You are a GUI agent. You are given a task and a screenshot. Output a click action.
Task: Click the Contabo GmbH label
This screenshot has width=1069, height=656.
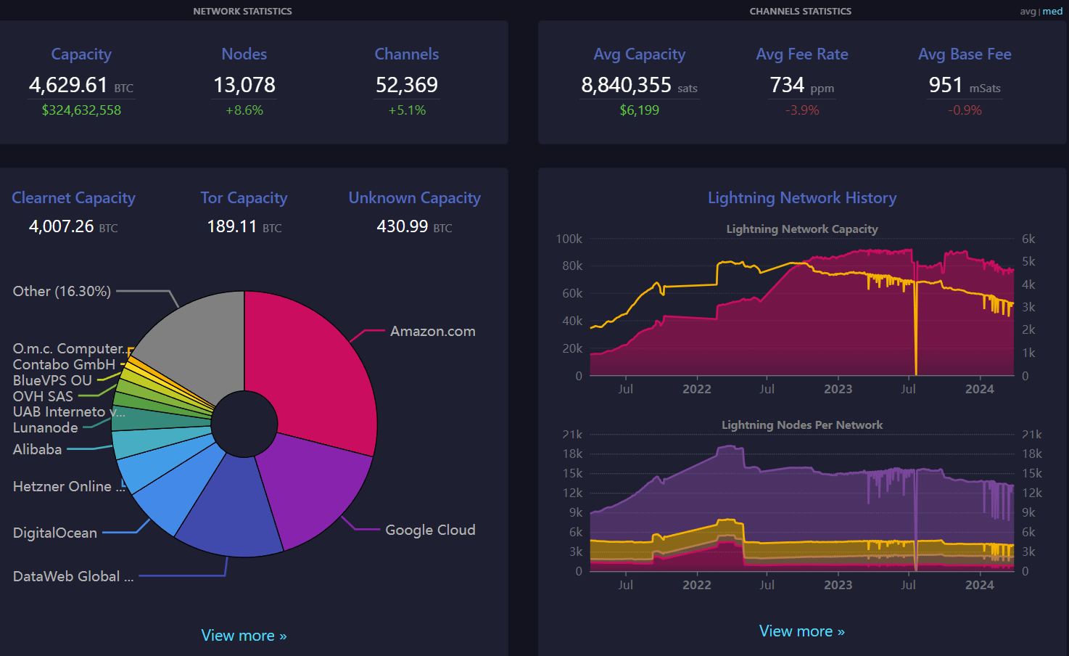[x=64, y=364]
